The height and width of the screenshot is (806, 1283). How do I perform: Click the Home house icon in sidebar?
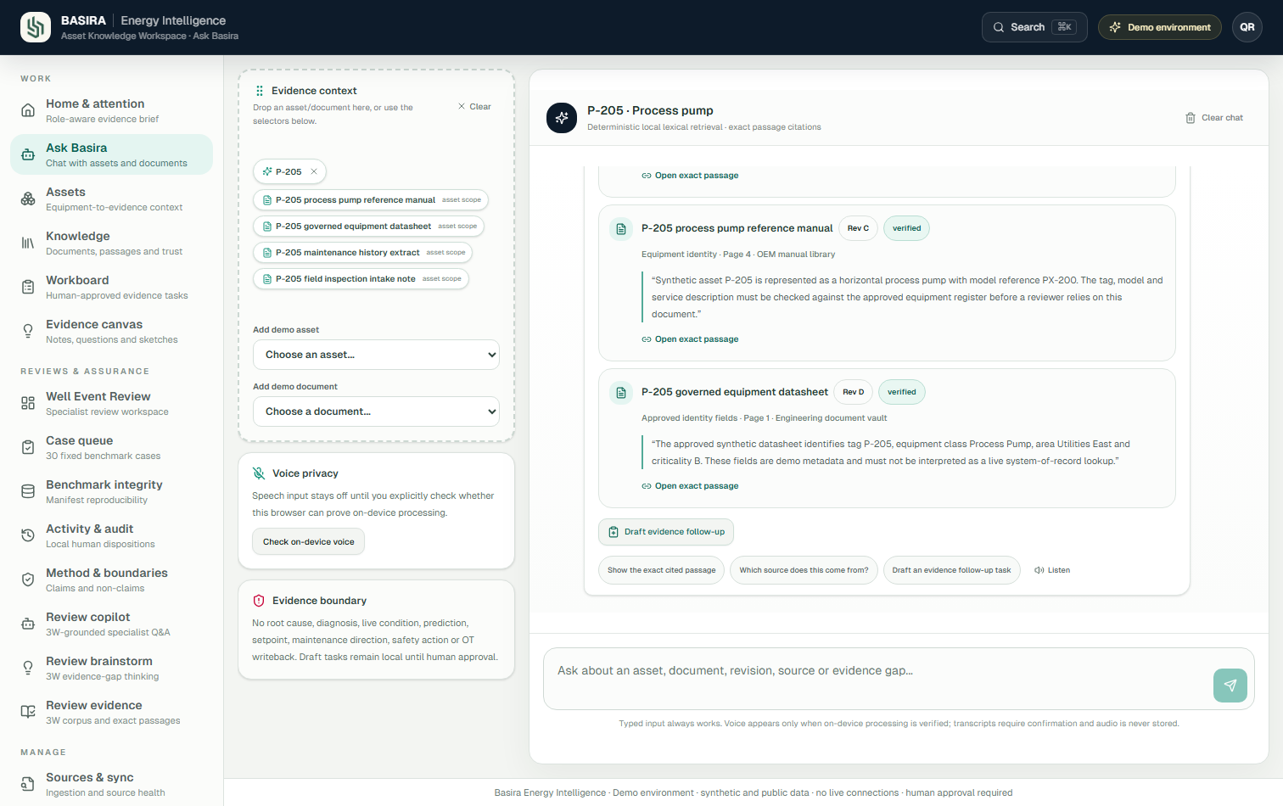click(x=28, y=110)
